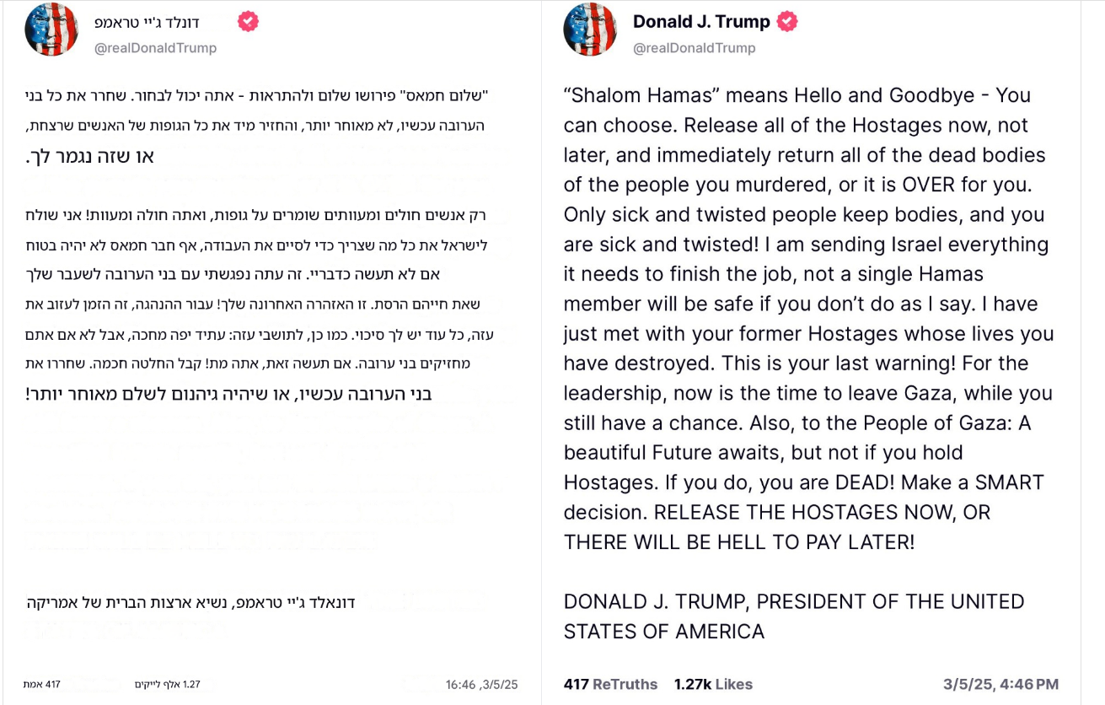
Task: Click @realDonaldTrump handle on the Hebrew post
Action: pyautogui.click(x=156, y=48)
